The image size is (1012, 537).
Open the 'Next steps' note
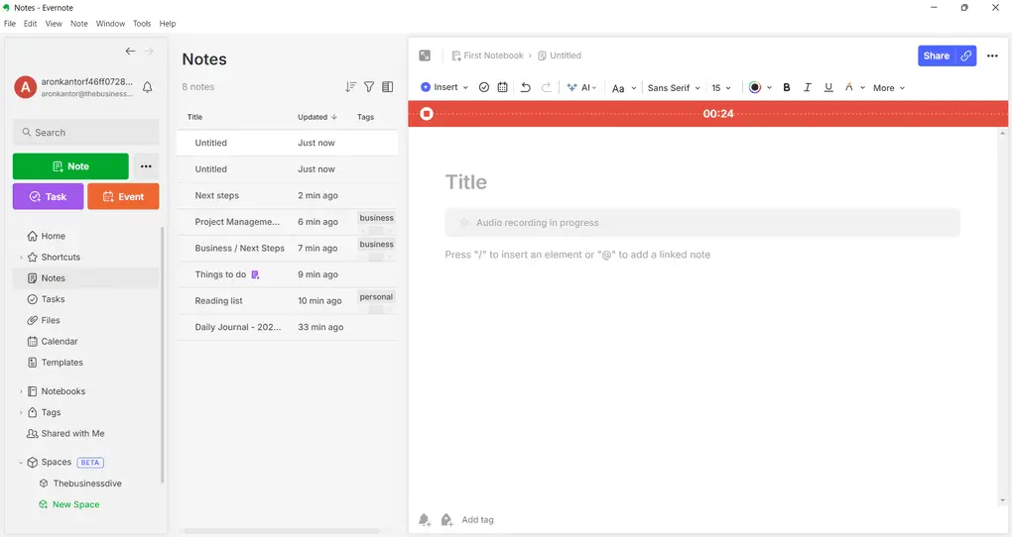coord(287,195)
